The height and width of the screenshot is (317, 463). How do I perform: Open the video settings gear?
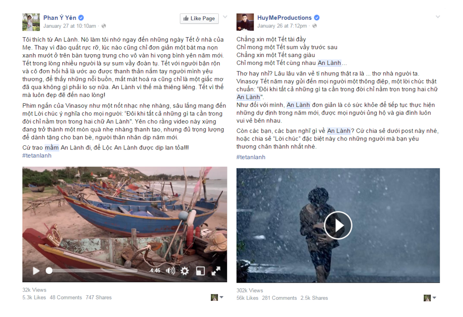click(185, 271)
